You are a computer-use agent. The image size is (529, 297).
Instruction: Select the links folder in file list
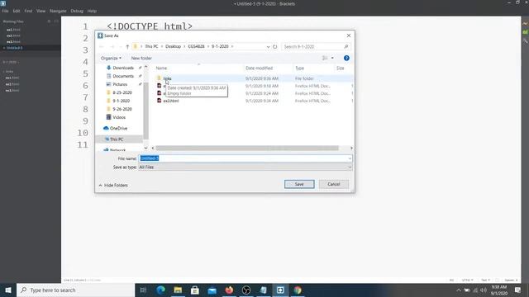[167, 78]
